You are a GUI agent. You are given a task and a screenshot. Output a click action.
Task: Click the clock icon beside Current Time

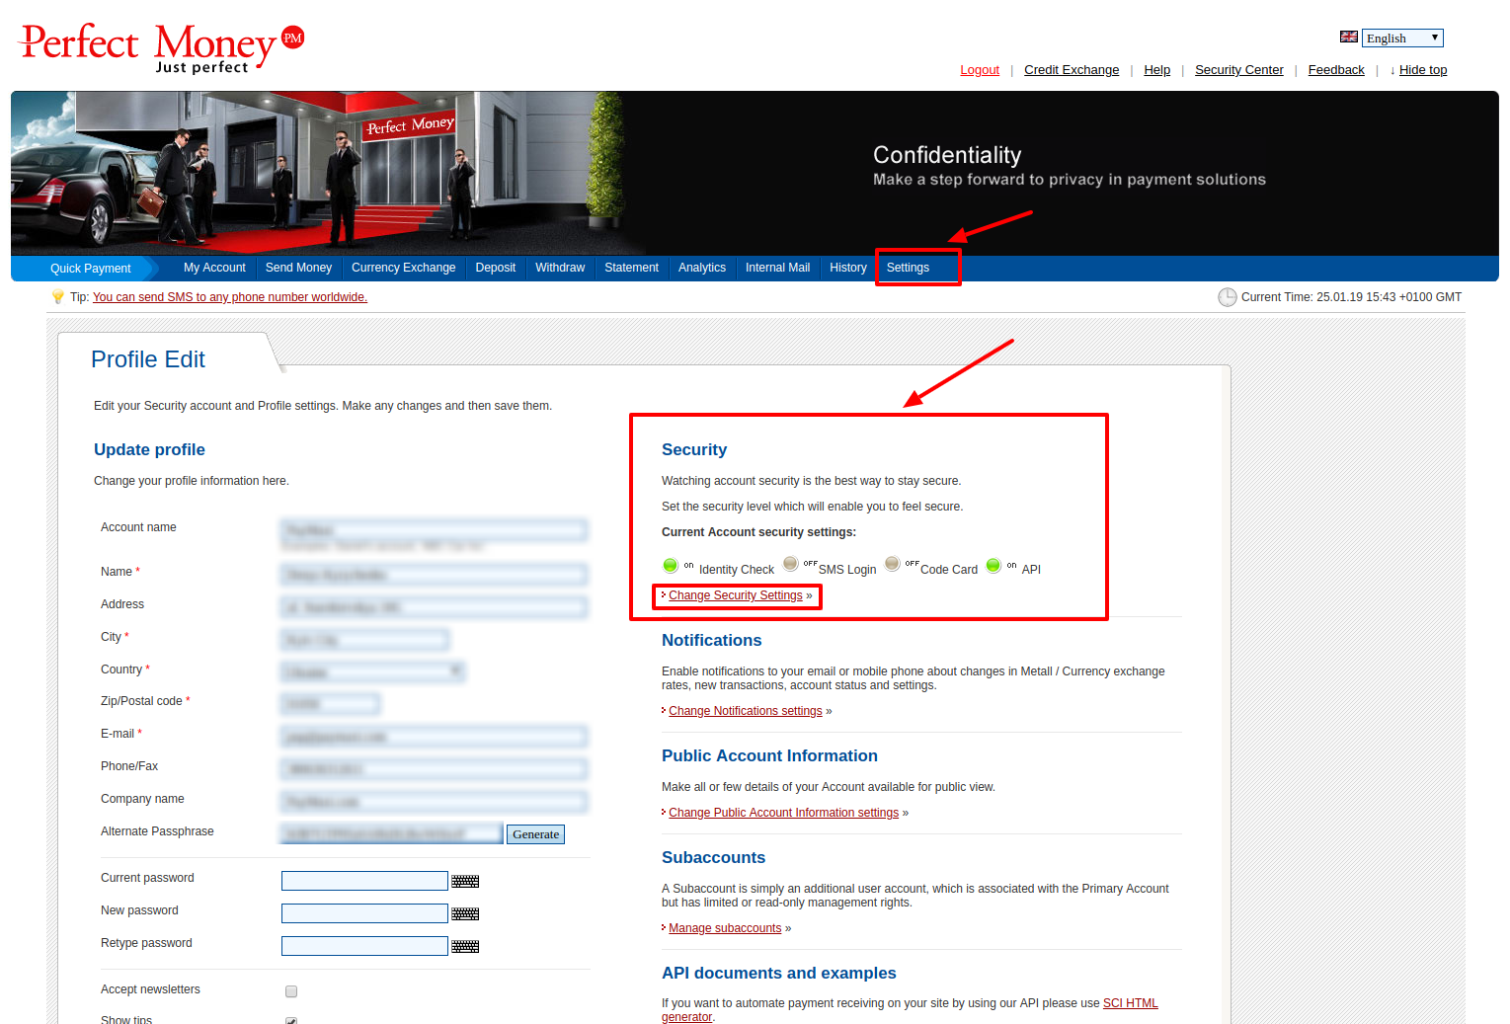click(1227, 297)
